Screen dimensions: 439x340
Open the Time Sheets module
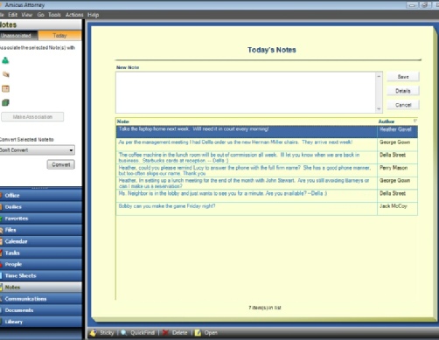[x=41, y=275]
